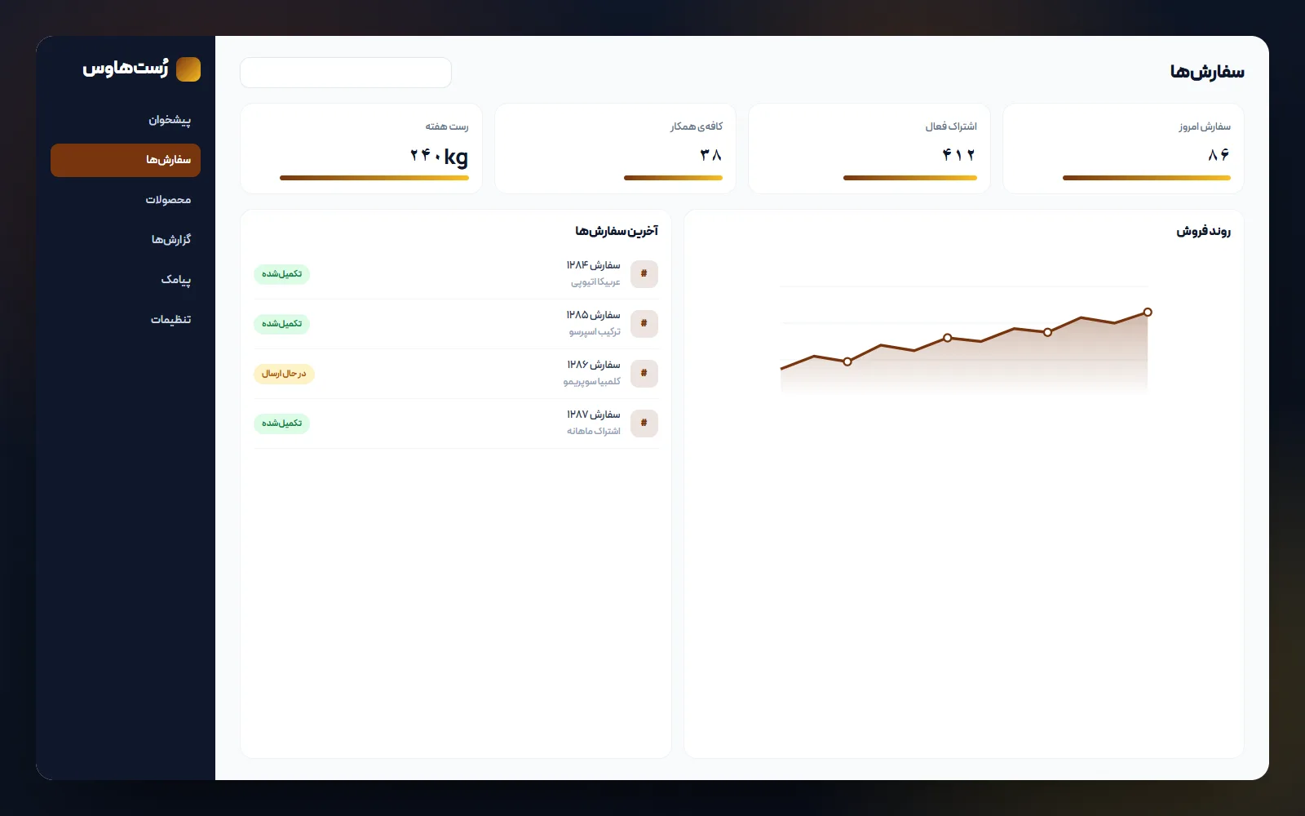Viewport: 1305px width, 816px height.
Task: Click the تکمیل شده badge of سفارش ۱۲۸۴
Action: click(281, 274)
